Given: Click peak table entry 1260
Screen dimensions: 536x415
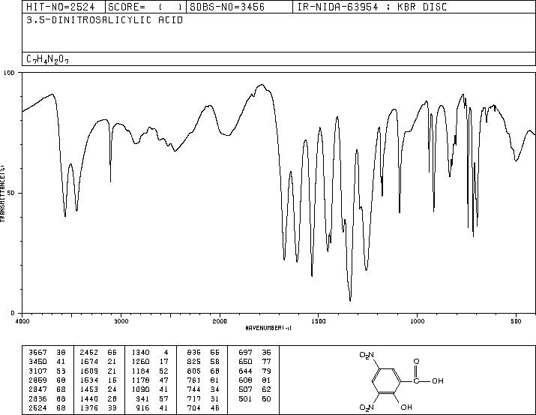Looking at the screenshot, I should [x=140, y=362].
